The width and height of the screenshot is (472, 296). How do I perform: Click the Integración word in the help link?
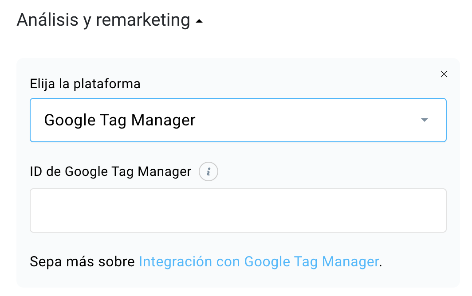(175, 261)
